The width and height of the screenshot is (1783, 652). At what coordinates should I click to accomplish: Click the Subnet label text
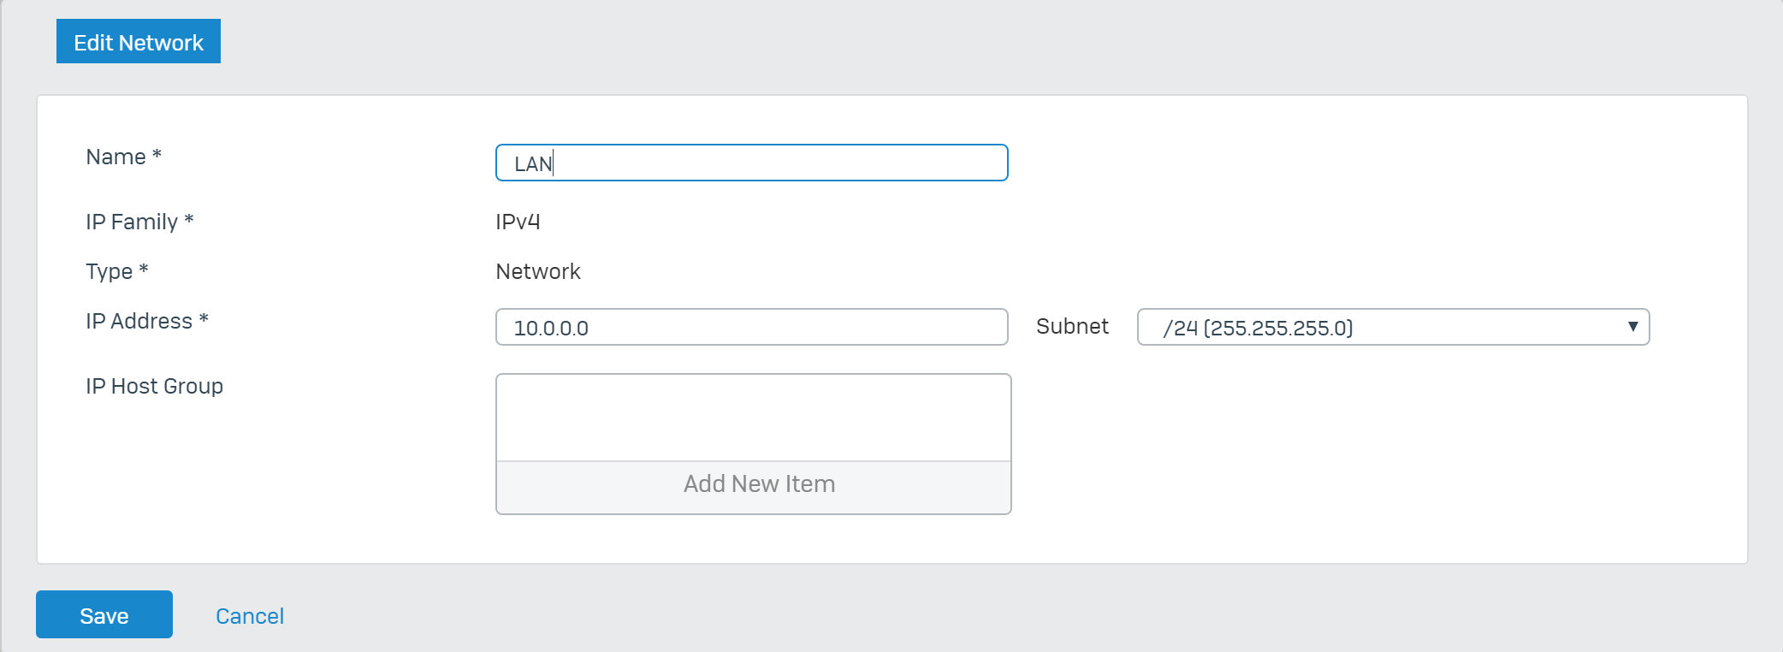click(1072, 326)
